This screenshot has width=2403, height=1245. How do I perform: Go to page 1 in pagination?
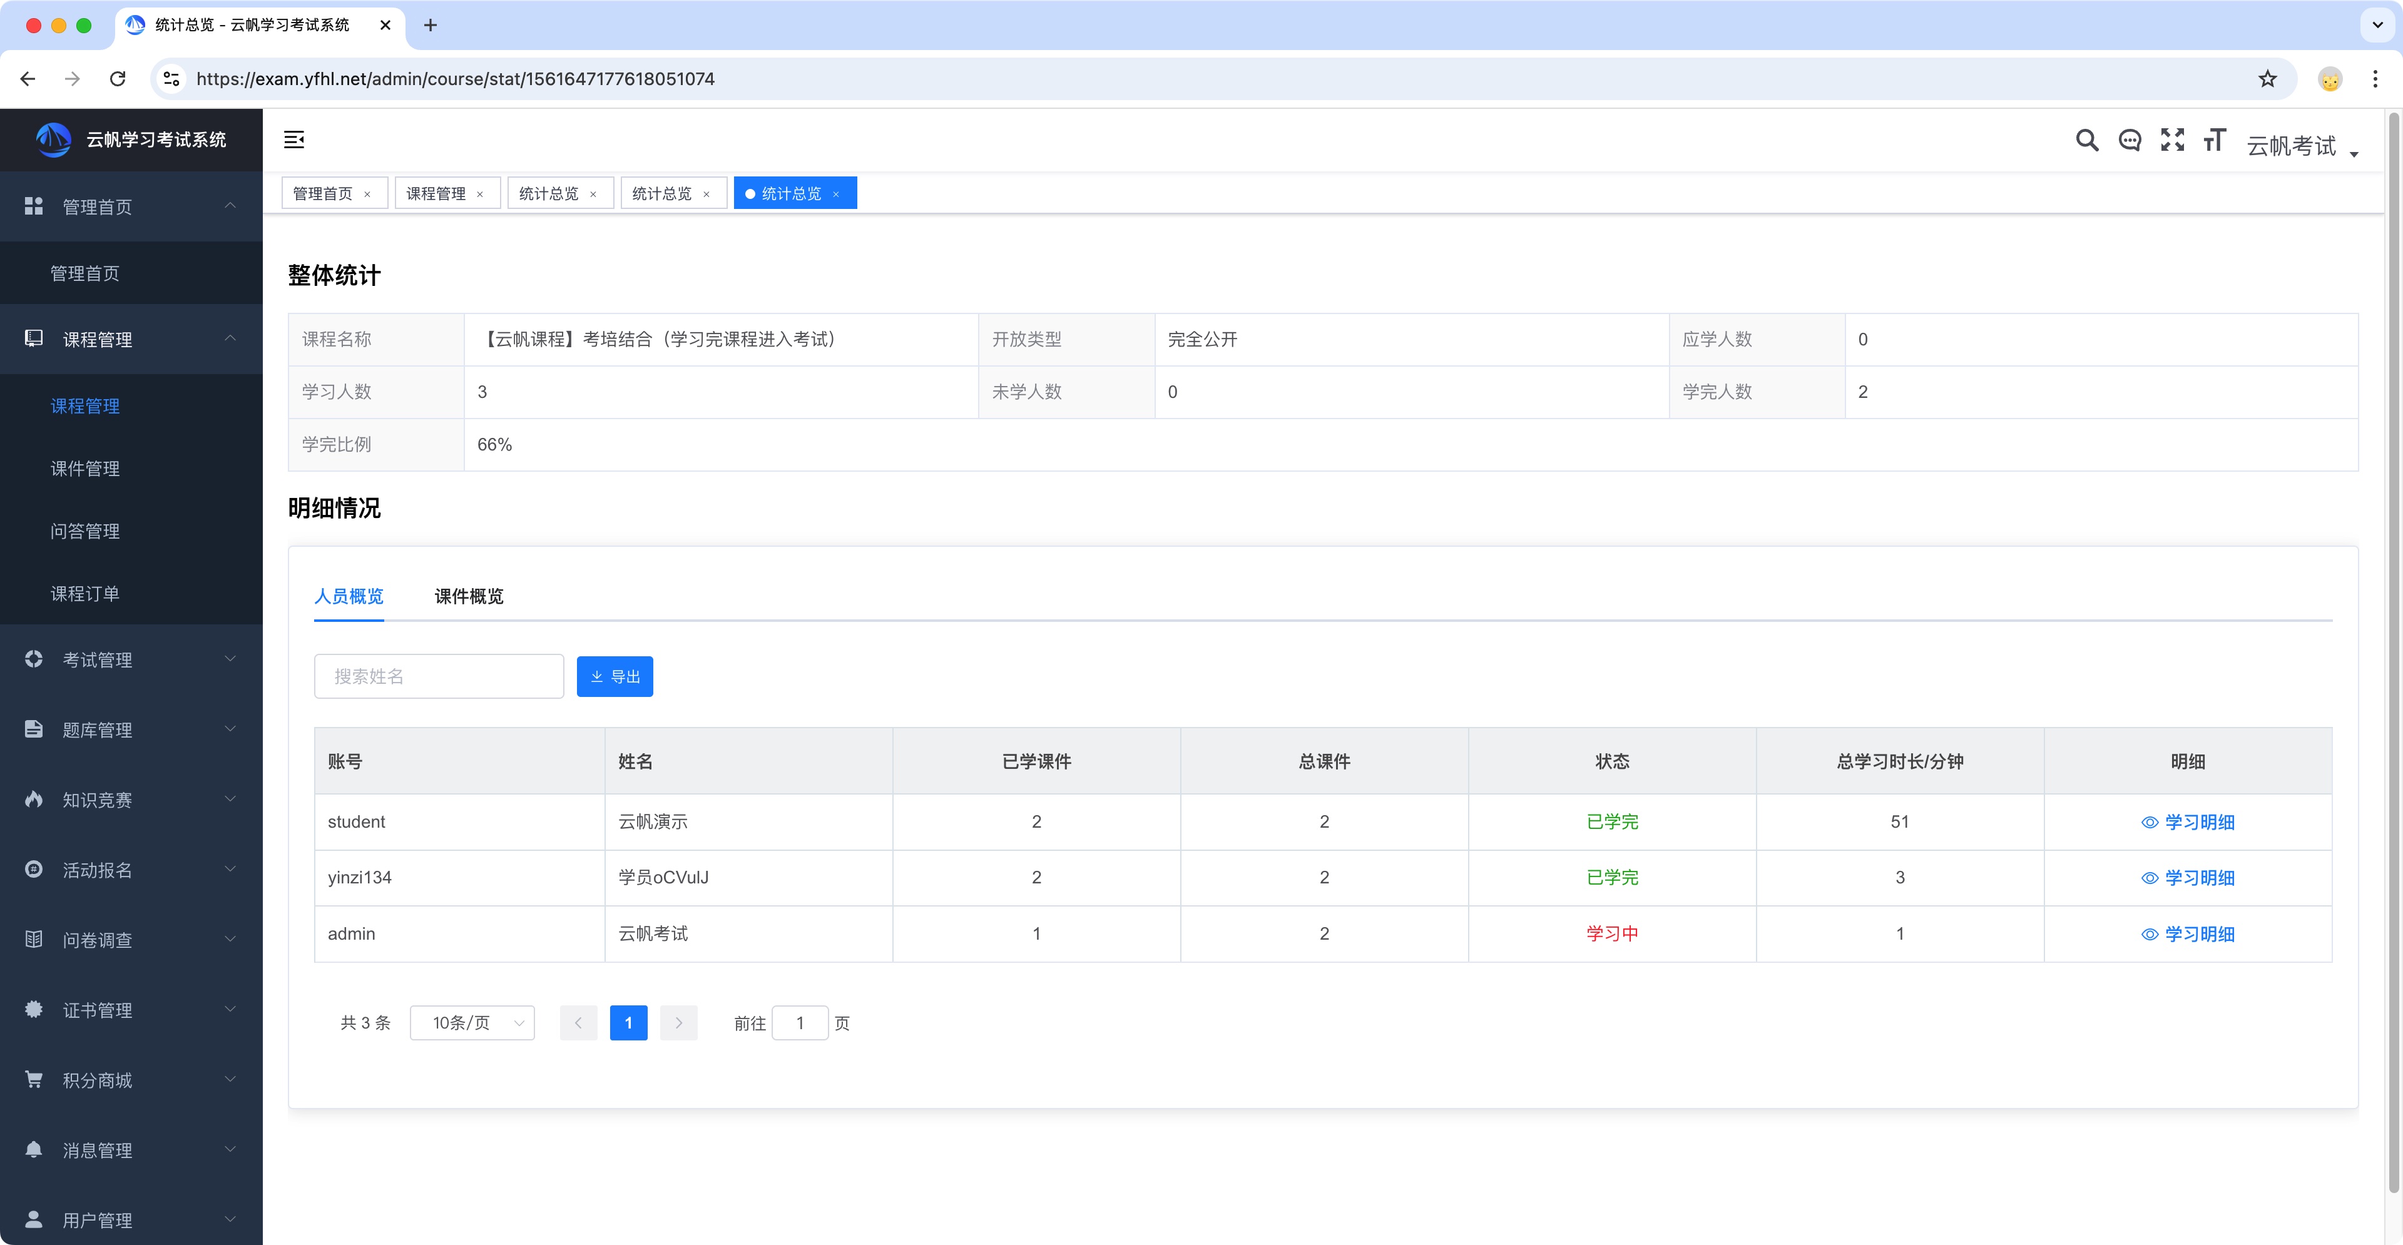point(629,1023)
